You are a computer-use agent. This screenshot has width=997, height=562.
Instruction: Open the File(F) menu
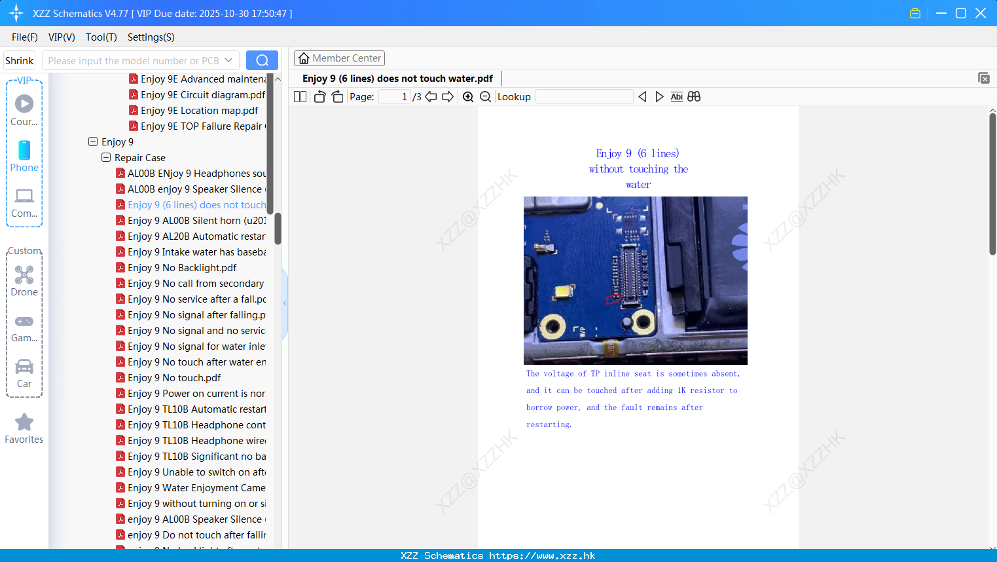click(25, 37)
